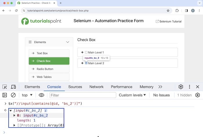Click the live expression eye icon
Image resolution: width=203 pixels, height=137 pixels.
click(x=41, y=95)
